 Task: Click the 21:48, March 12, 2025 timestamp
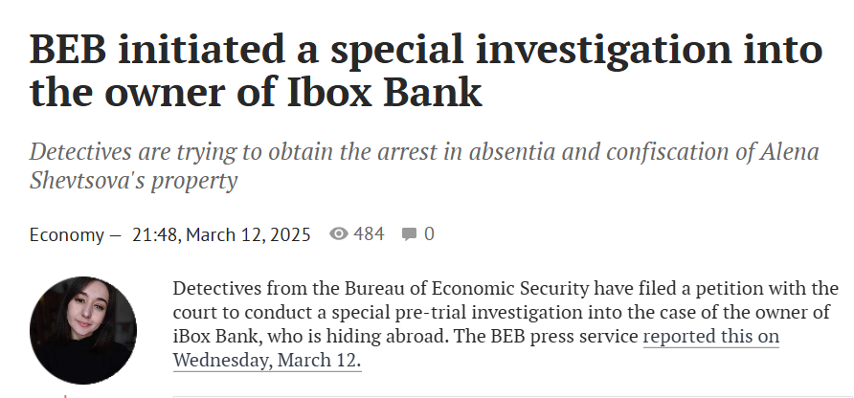221,234
